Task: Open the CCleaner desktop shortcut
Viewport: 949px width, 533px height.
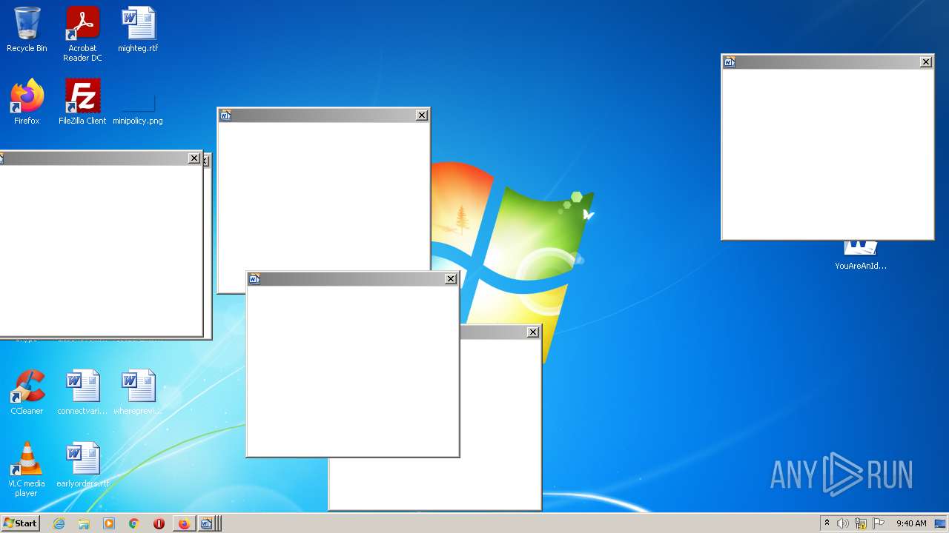Action: [27, 392]
